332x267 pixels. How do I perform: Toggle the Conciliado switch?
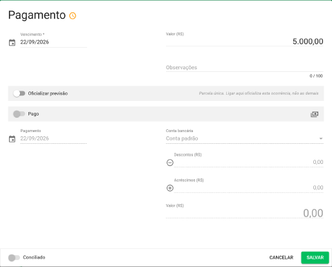pyautogui.click(x=14, y=257)
